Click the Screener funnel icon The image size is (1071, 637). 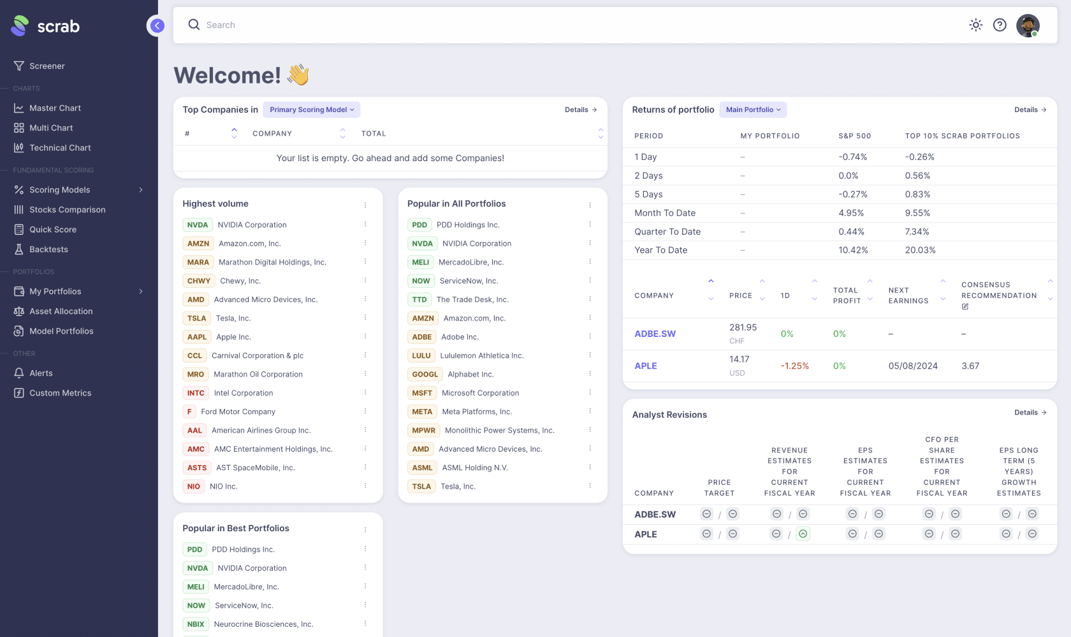point(19,66)
